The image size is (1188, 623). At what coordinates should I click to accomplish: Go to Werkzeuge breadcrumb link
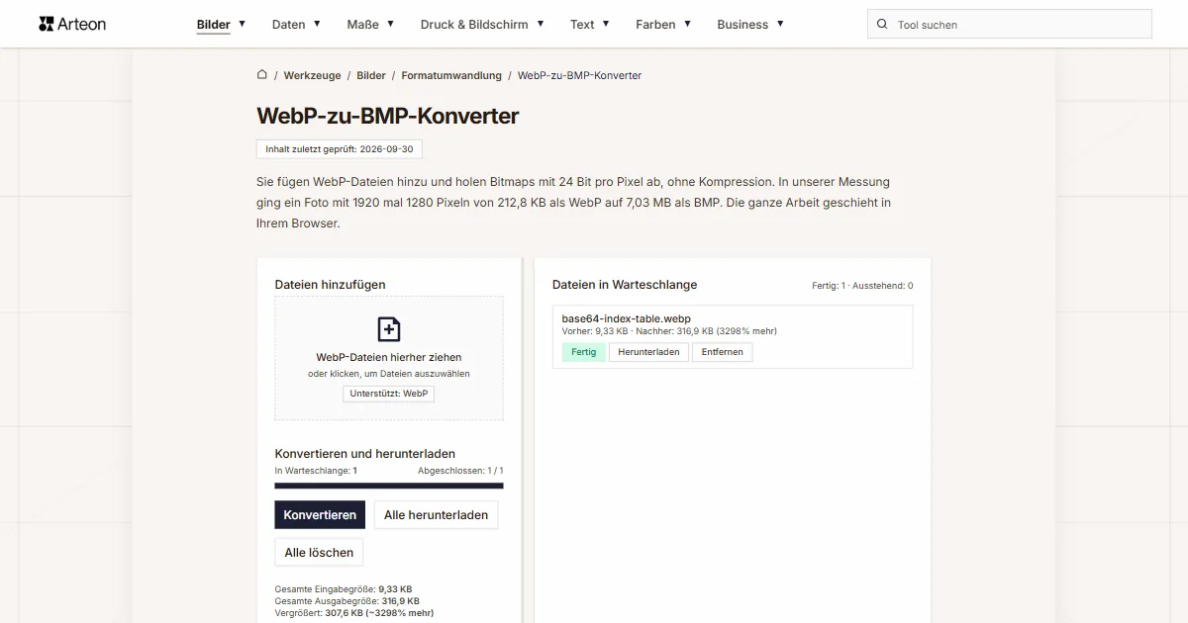(x=312, y=75)
